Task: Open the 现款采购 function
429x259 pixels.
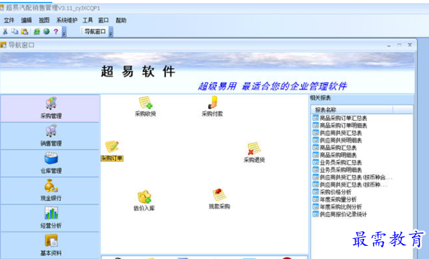Action: tap(220, 199)
